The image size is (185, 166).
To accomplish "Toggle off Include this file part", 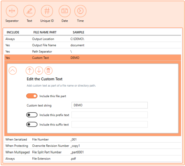I will [32, 96].
